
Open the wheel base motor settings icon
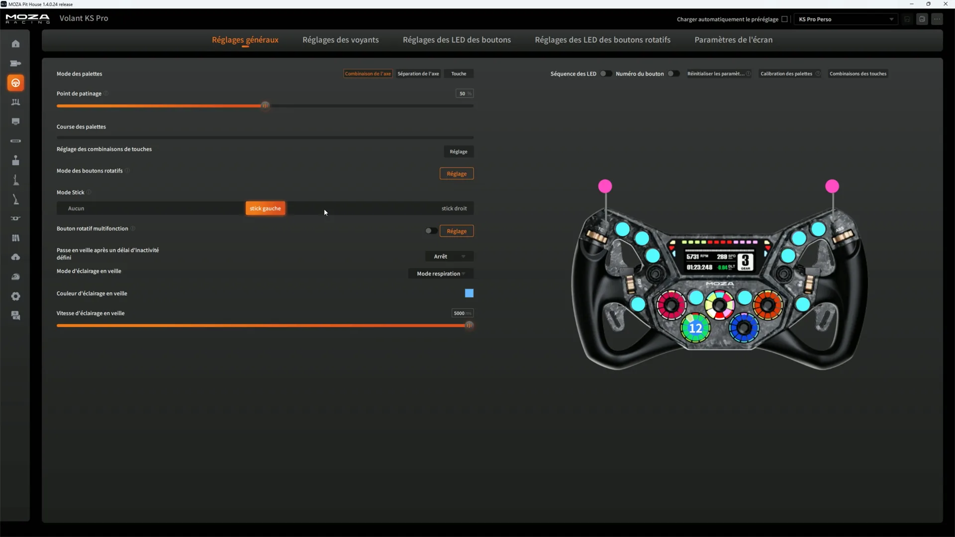coord(15,63)
